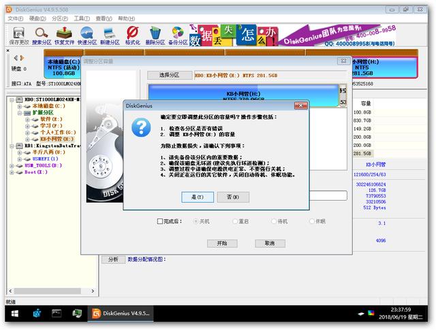436x330 pixels.
Task: Open the 工具(T) menu
Action: pos(81,18)
